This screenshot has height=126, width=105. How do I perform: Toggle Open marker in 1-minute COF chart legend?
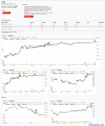pos(5,39)
